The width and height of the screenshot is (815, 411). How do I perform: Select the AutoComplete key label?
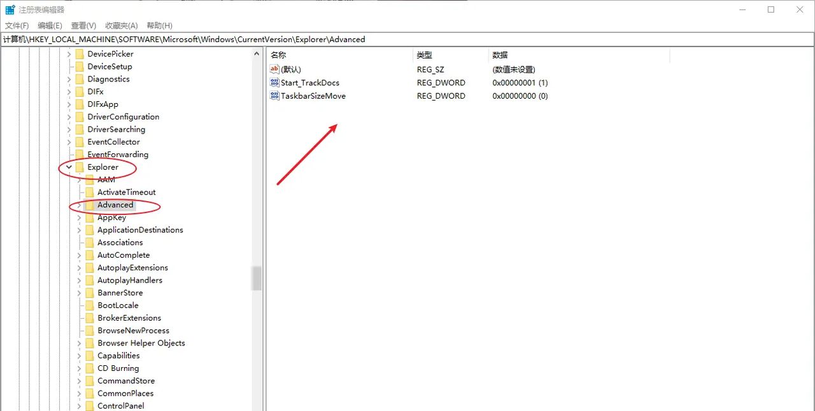click(x=124, y=255)
